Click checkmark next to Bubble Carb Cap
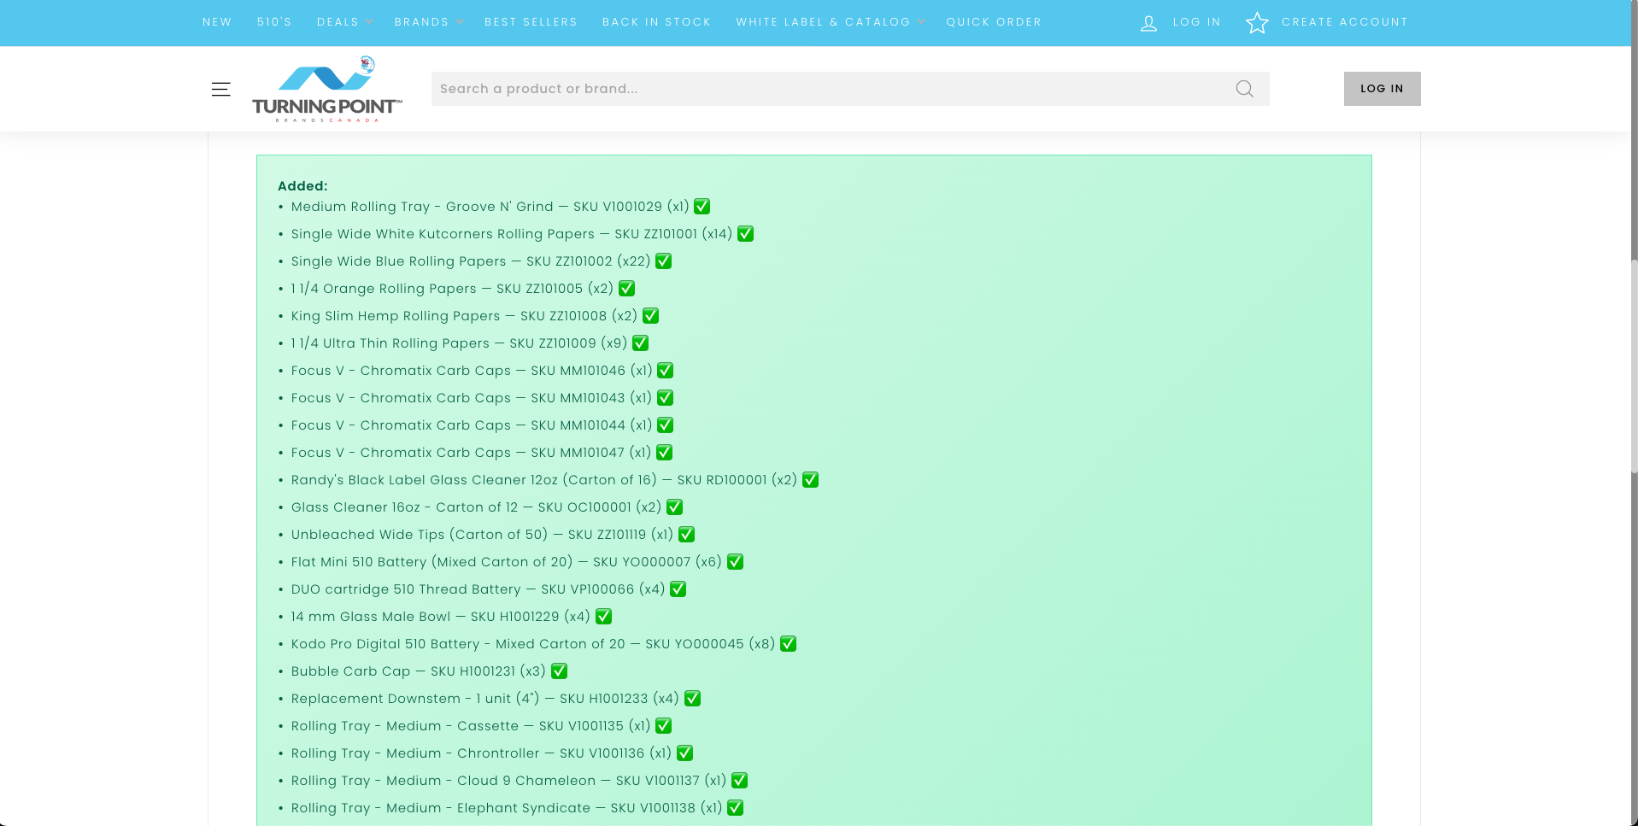Screen dimensions: 1638x826 [x=560, y=671]
